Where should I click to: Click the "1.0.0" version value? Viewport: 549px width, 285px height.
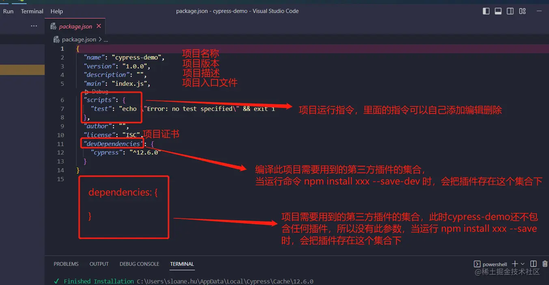pyautogui.click(x=134, y=66)
